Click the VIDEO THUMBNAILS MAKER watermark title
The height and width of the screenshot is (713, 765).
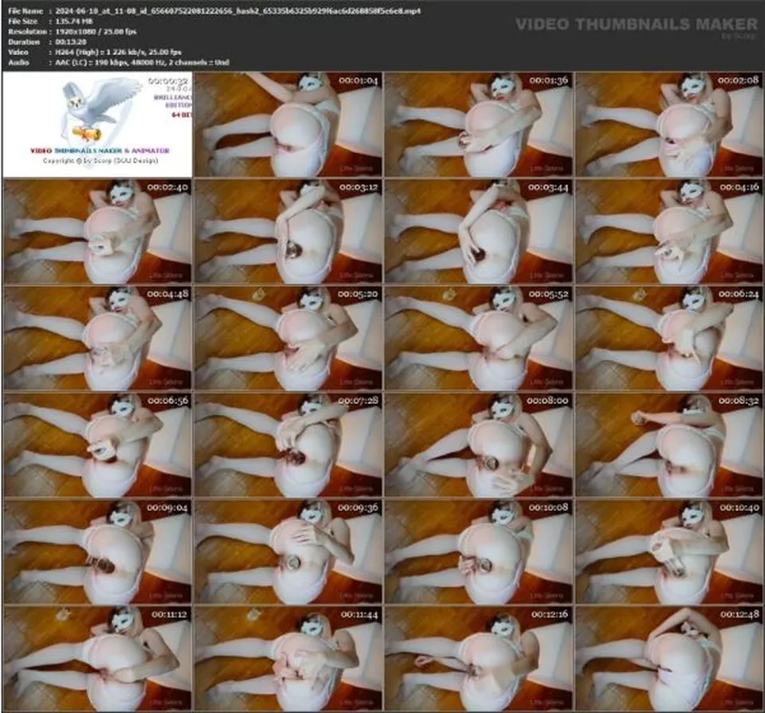point(636,25)
